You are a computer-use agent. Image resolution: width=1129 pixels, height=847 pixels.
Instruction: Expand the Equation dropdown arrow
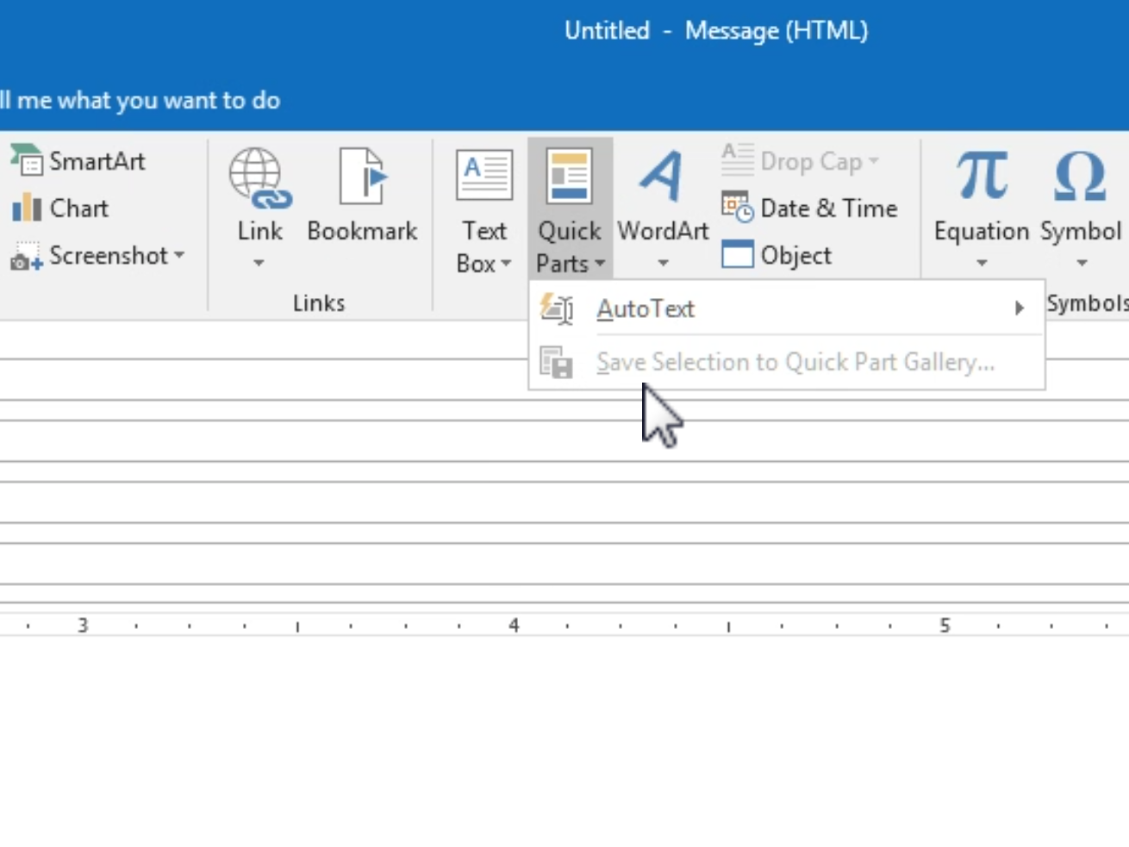click(x=982, y=263)
